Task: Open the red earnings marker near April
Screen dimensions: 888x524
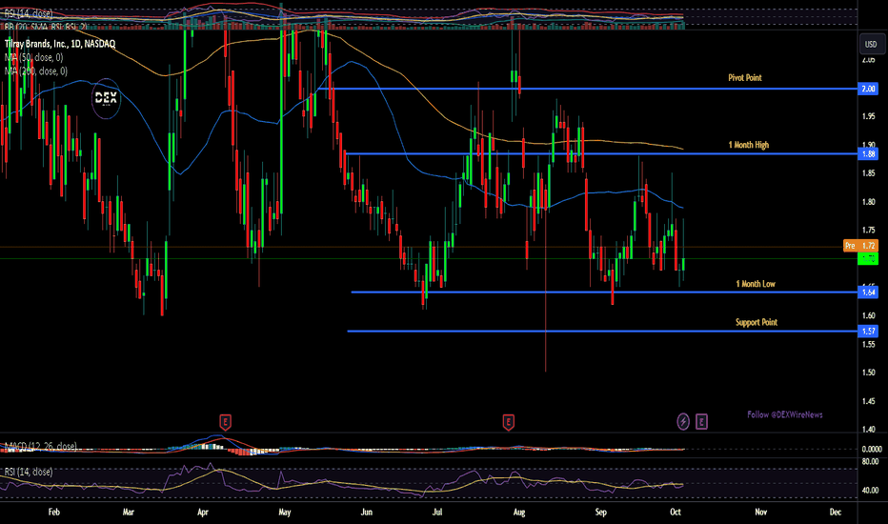Action: [x=226, y=422]
